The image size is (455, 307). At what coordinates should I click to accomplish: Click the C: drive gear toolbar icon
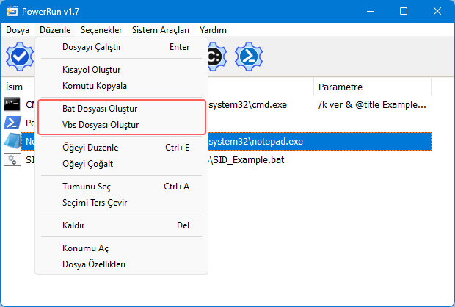(x=217, y=57)
